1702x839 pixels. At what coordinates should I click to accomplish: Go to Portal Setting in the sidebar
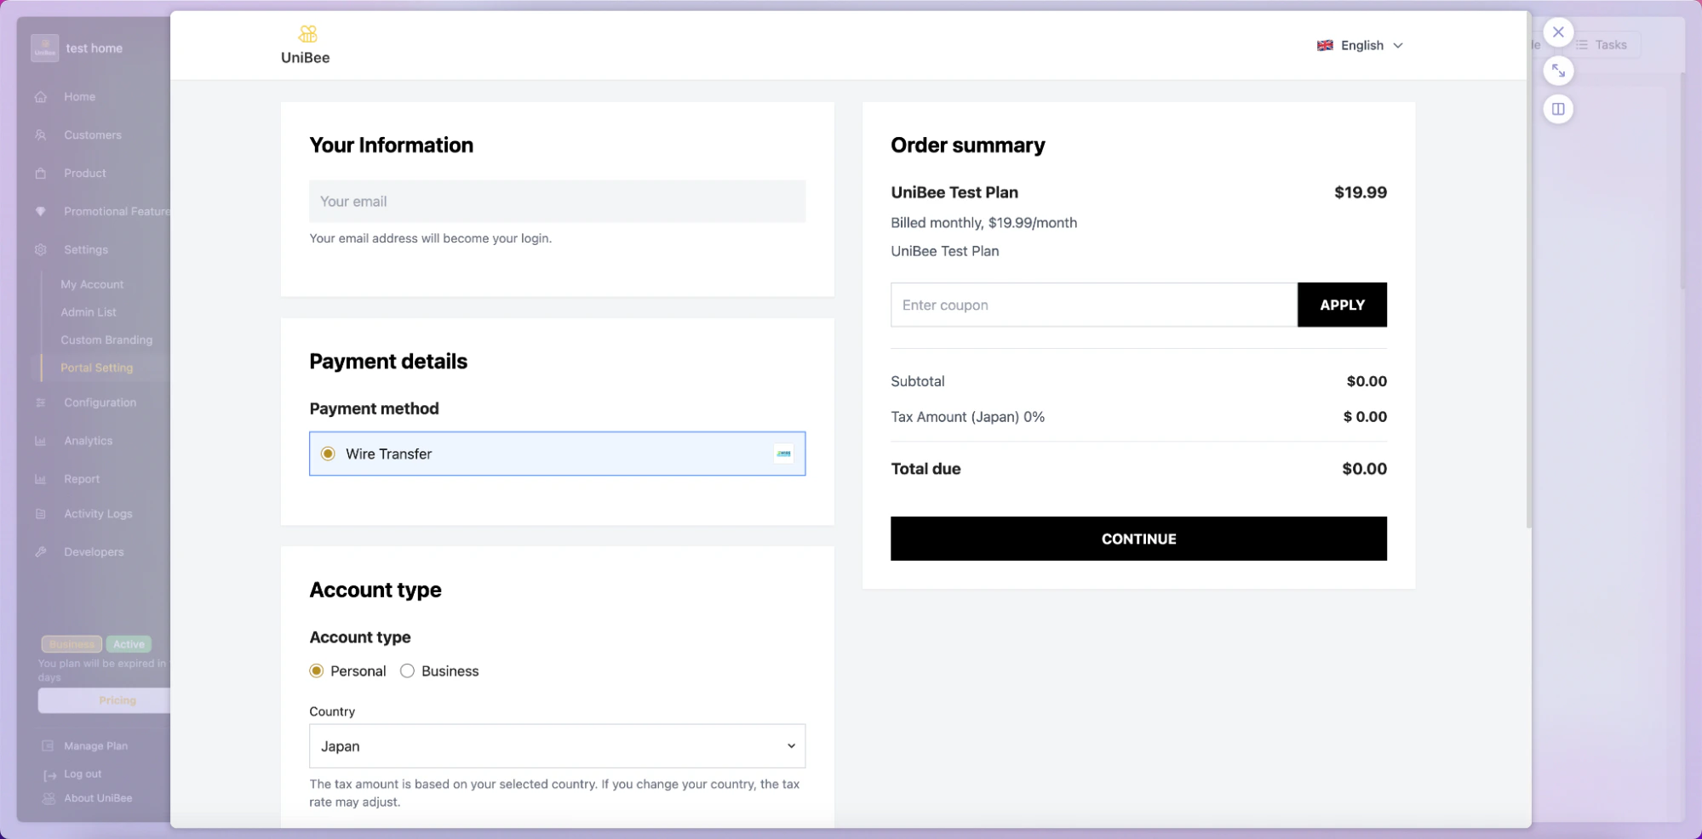96,368
